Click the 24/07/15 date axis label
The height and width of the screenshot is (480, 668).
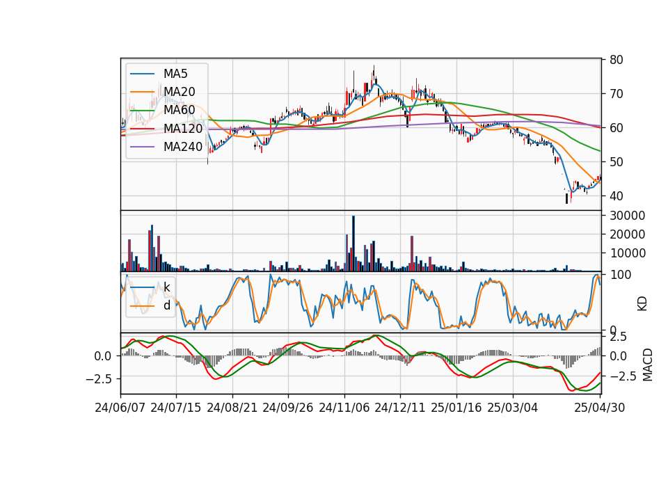176,408
